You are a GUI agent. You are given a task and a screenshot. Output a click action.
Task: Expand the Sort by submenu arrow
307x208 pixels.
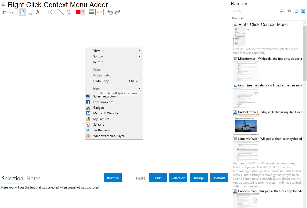pyautogui.click(x=140, y=56)
